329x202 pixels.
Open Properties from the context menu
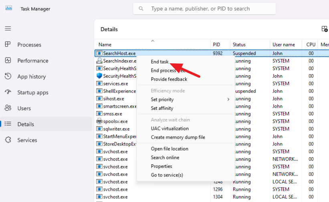161,166
